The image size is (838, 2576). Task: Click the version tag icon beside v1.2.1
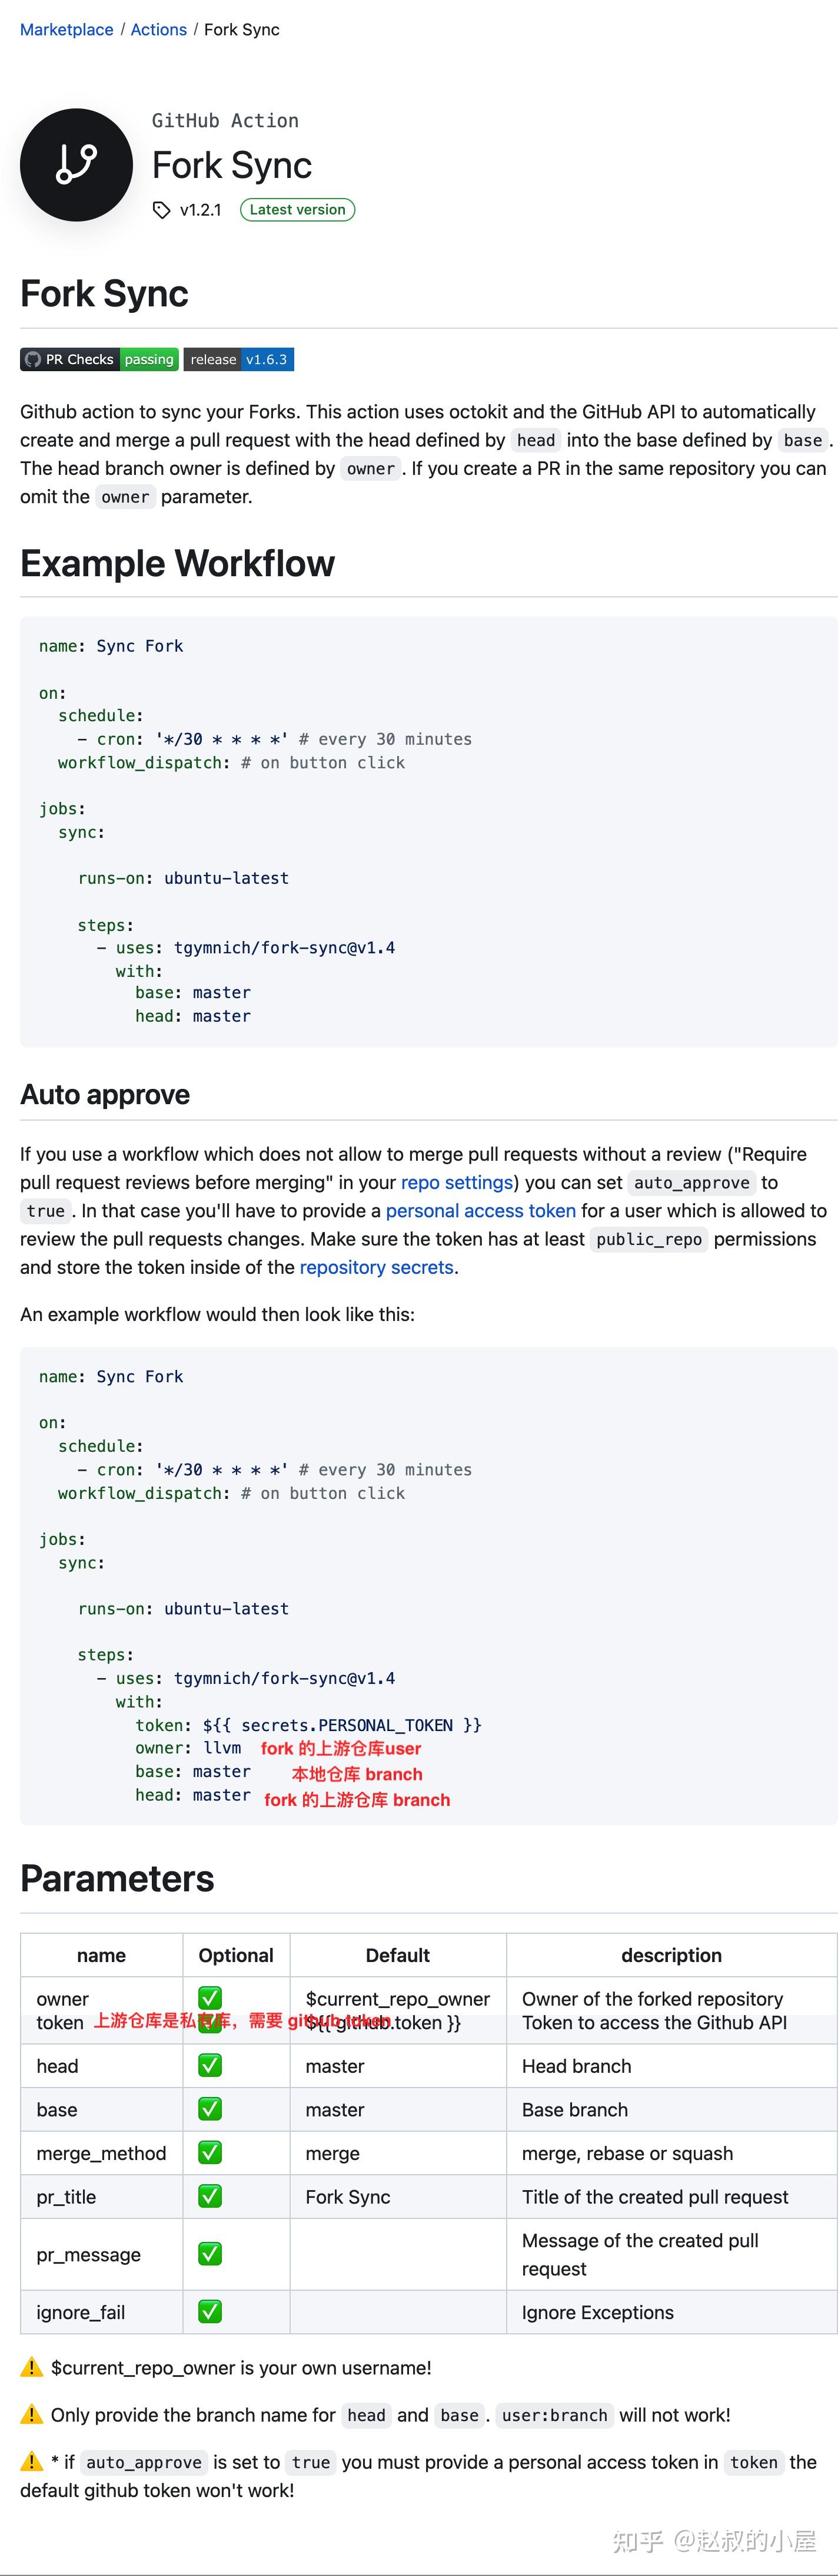pyautogui.click(x=162, y=210)
